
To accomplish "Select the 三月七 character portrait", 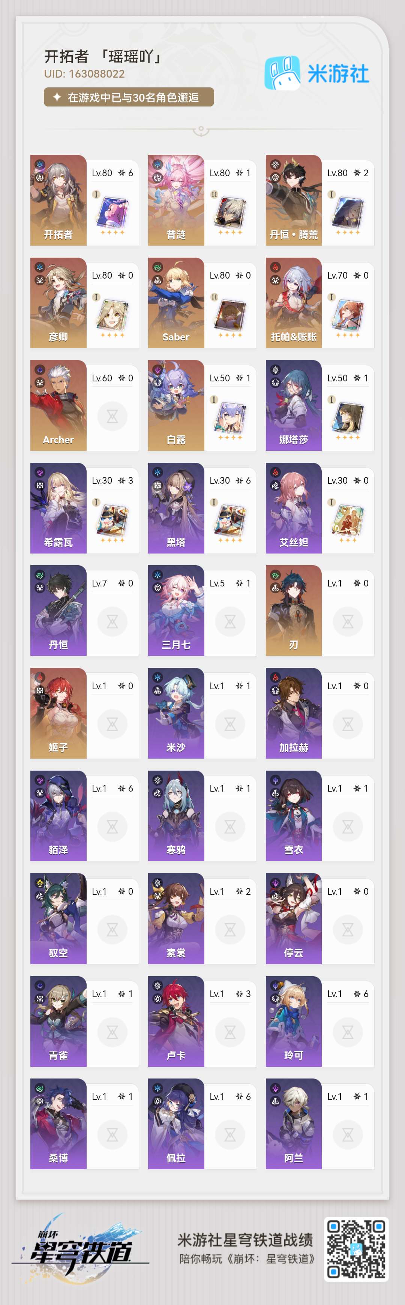I will point(176,610).
